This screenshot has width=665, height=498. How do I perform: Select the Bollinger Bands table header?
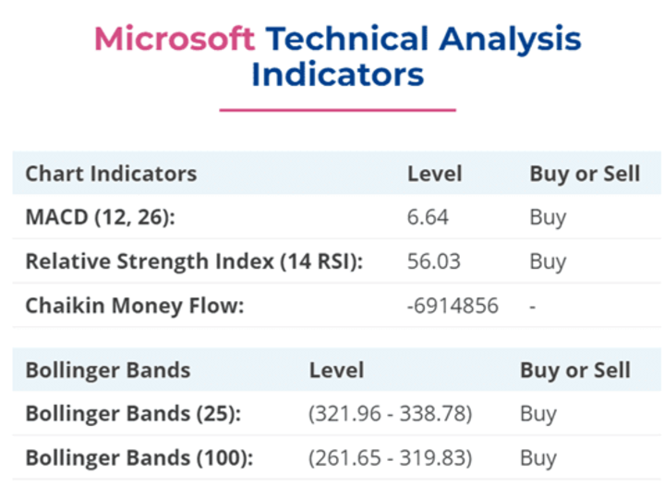click(108, 370)
